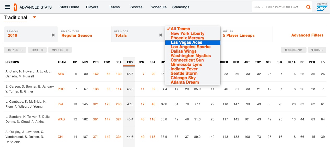Image resolution: width=330 pixels, height=147 pixels.
Task: Click the Share button
Action: click(x=317, y=50)
